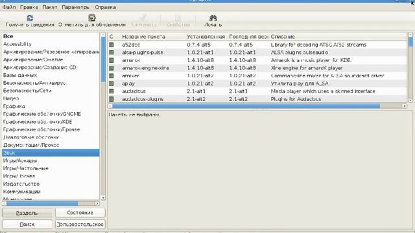The image size is (415, 233).
Task: Open the Пакет menu
Action: (x=50, y=7)
